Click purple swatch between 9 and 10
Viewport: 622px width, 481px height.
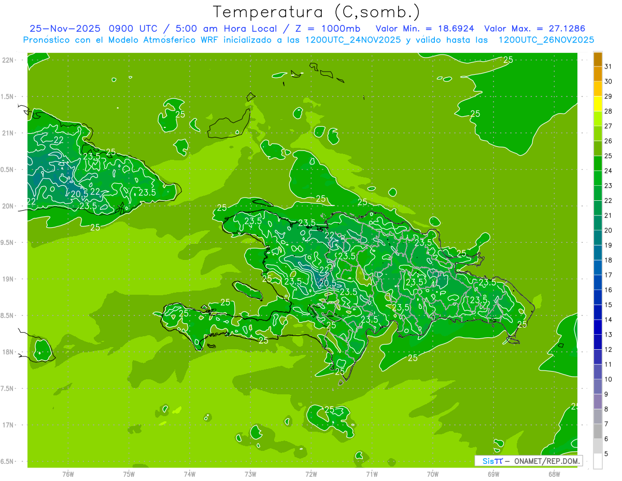tap(598, 387)
